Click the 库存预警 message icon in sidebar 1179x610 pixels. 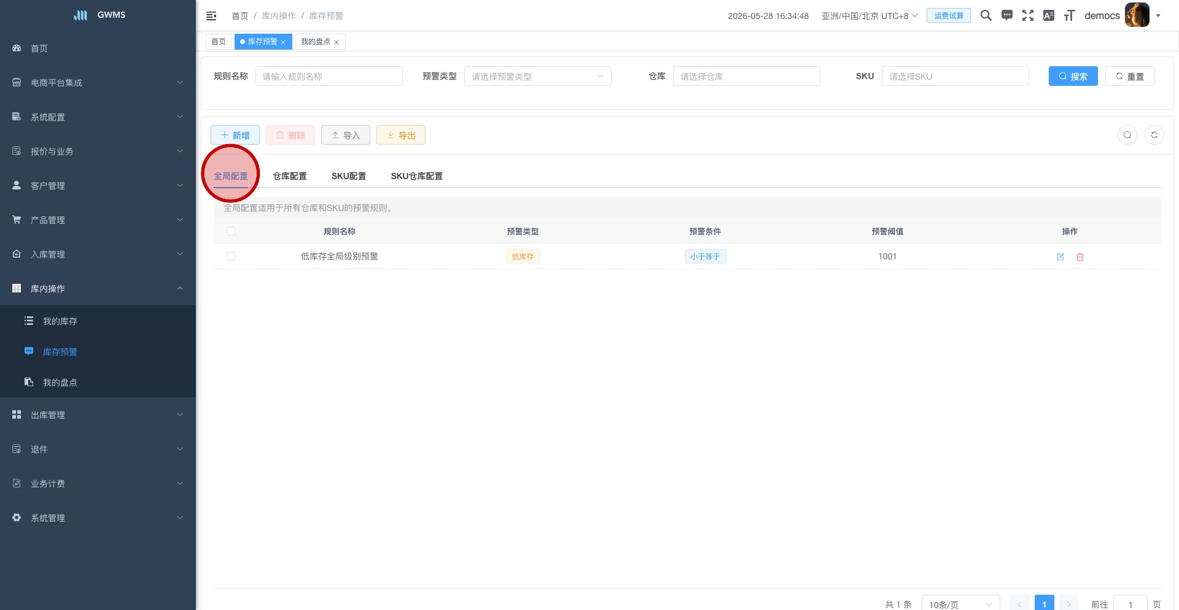29,351
